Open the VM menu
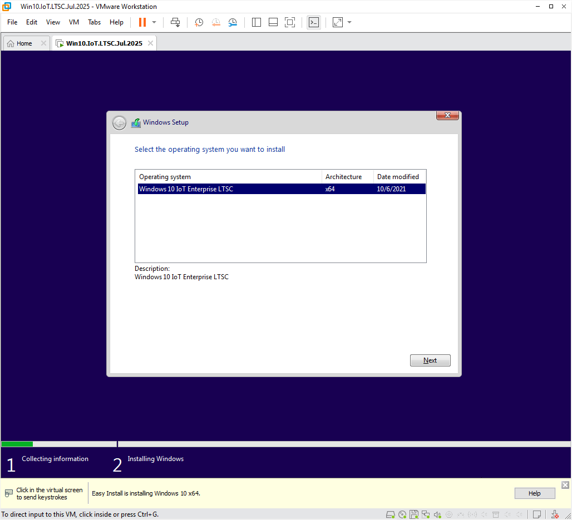 point(74,22)
